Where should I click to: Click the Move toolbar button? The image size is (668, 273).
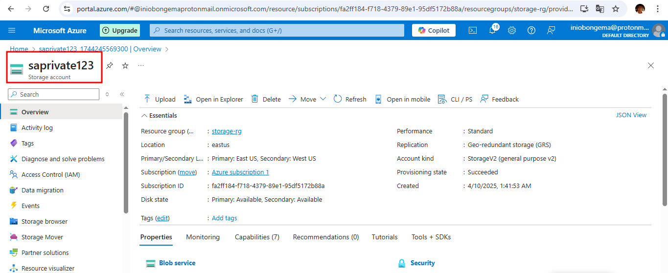[302, 99]
